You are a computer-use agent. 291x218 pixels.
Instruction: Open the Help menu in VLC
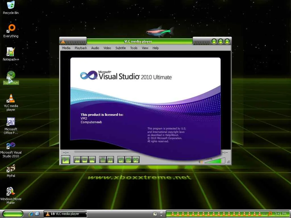[156, 48]
